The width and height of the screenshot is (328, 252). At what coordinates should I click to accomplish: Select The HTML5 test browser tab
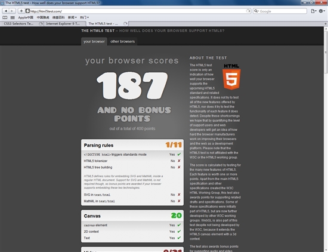point(107,24)
